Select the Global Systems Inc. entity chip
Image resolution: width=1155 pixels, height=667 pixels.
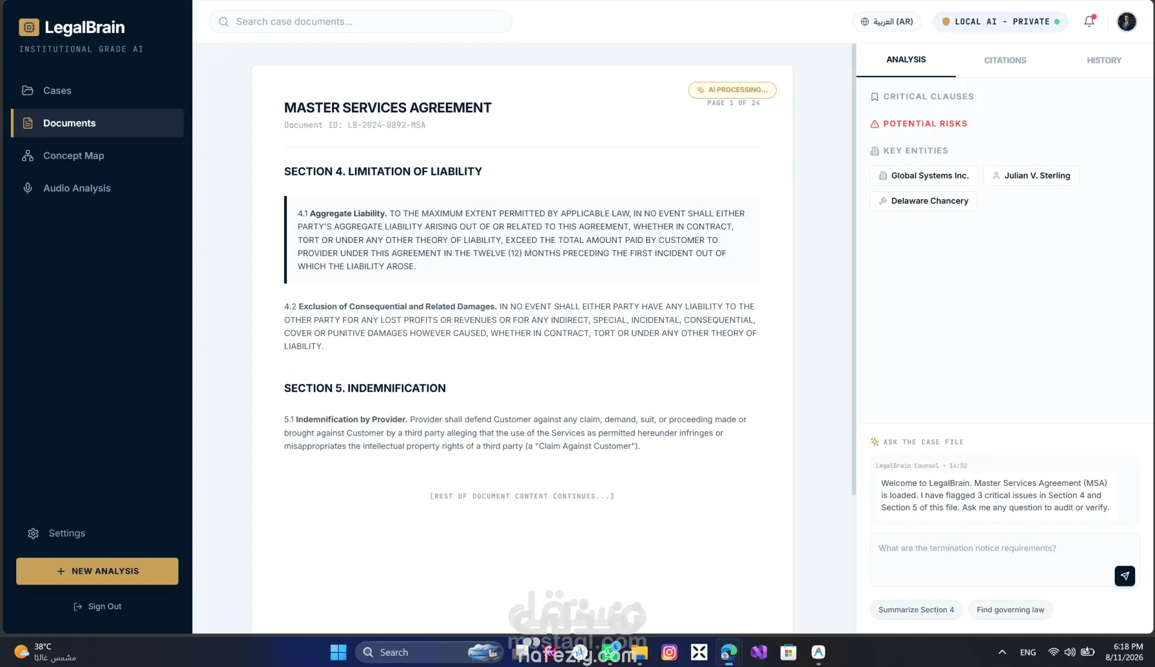[x=923, y=176]
